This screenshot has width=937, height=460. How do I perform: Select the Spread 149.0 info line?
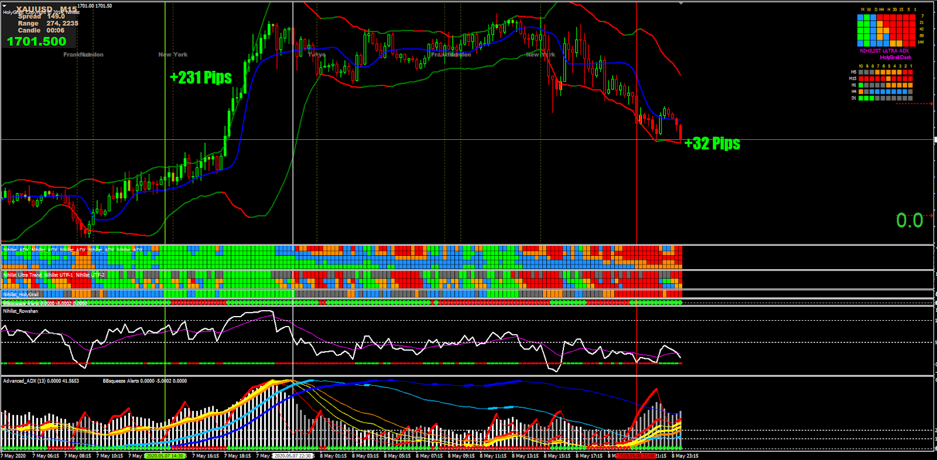pyautogui.click(x=41, y=16)
